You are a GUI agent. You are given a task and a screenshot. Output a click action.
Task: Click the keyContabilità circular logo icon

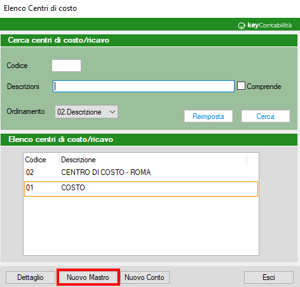pos(242,25)
